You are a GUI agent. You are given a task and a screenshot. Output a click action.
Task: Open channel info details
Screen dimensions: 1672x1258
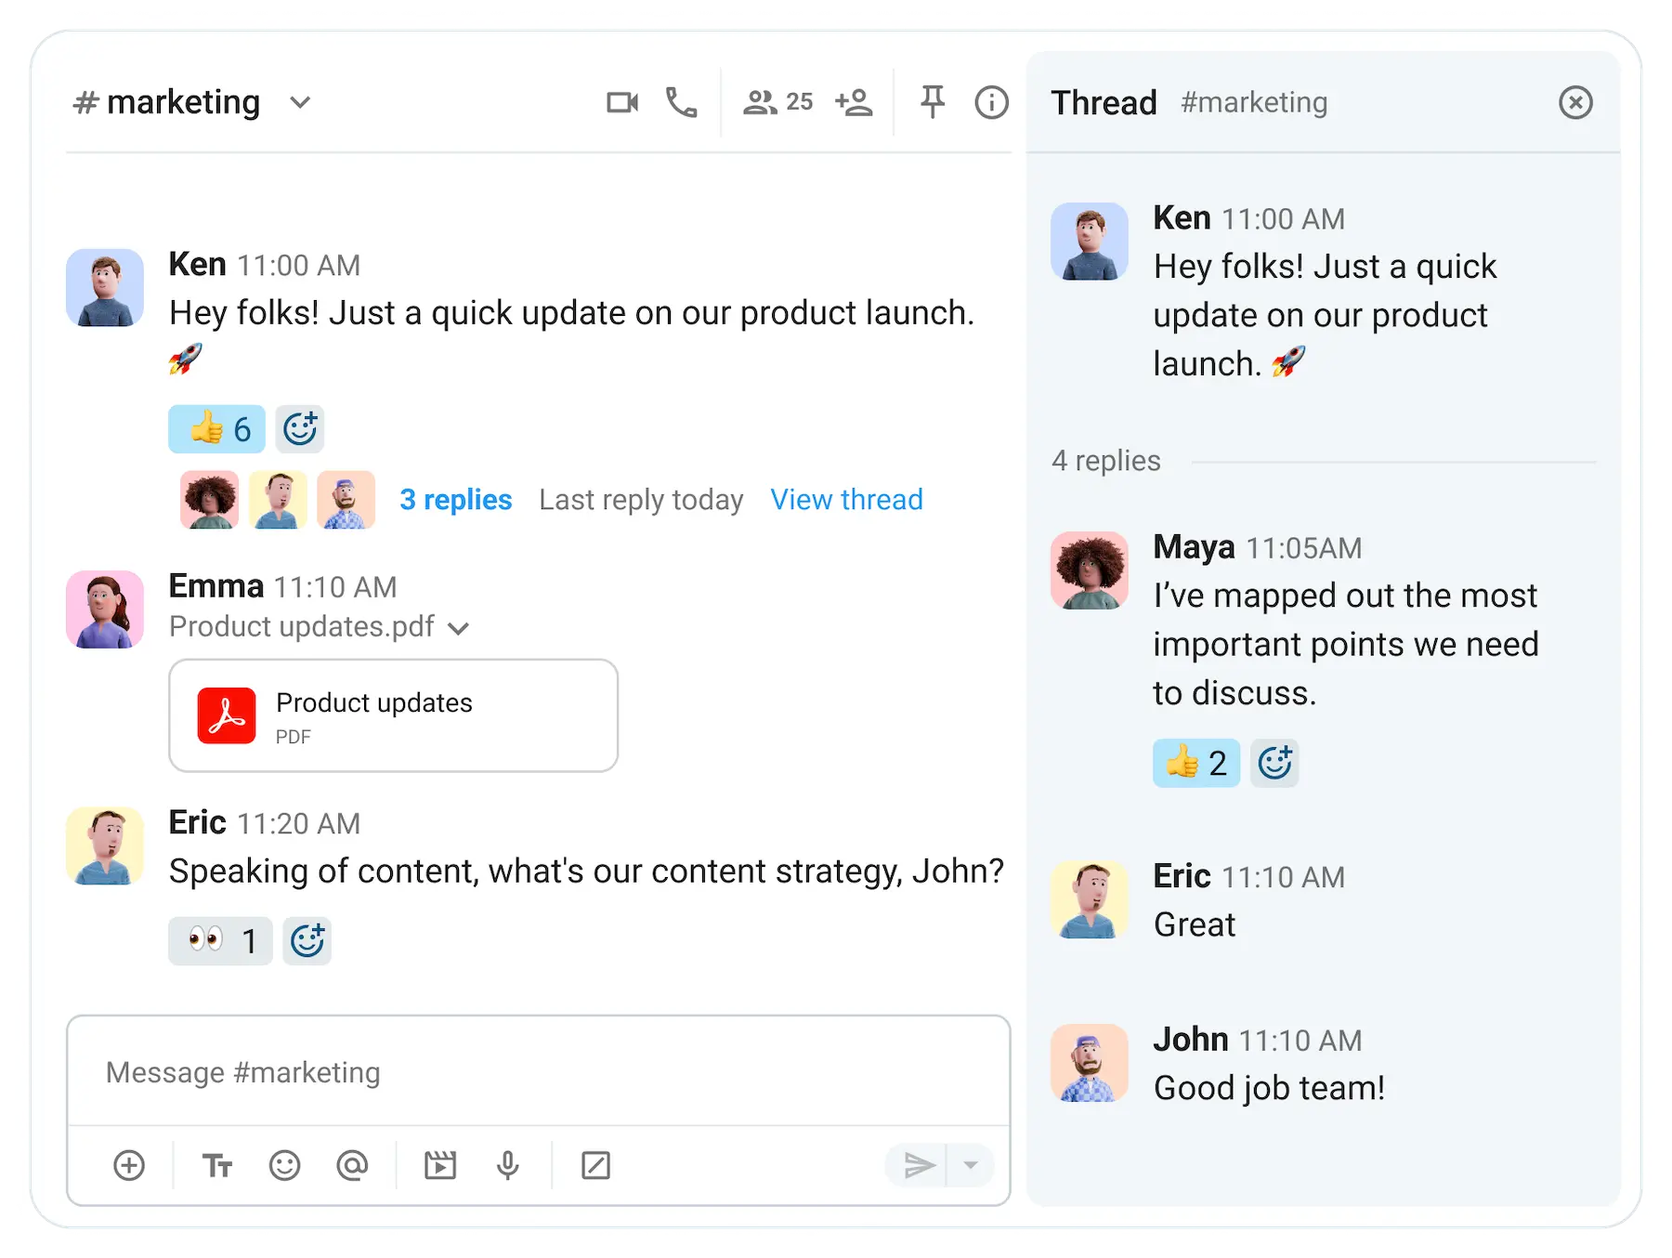[991, 102]
